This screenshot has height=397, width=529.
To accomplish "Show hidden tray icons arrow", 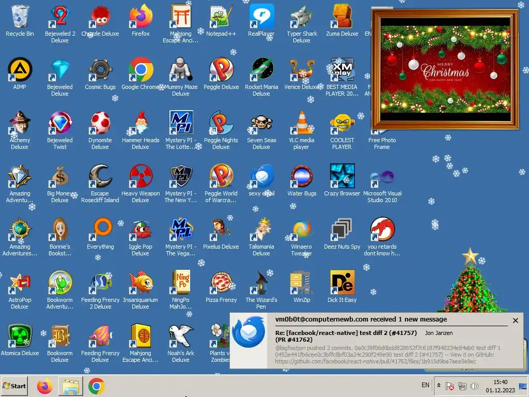I will (x=439, y=386).
